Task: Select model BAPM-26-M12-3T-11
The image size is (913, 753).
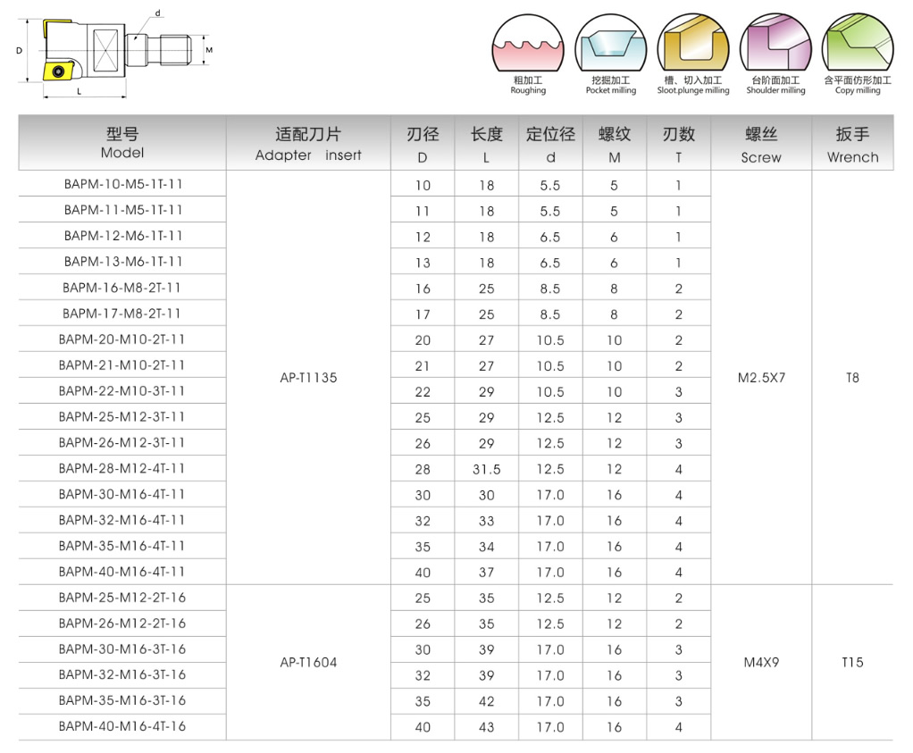Action: click(121, 442)
